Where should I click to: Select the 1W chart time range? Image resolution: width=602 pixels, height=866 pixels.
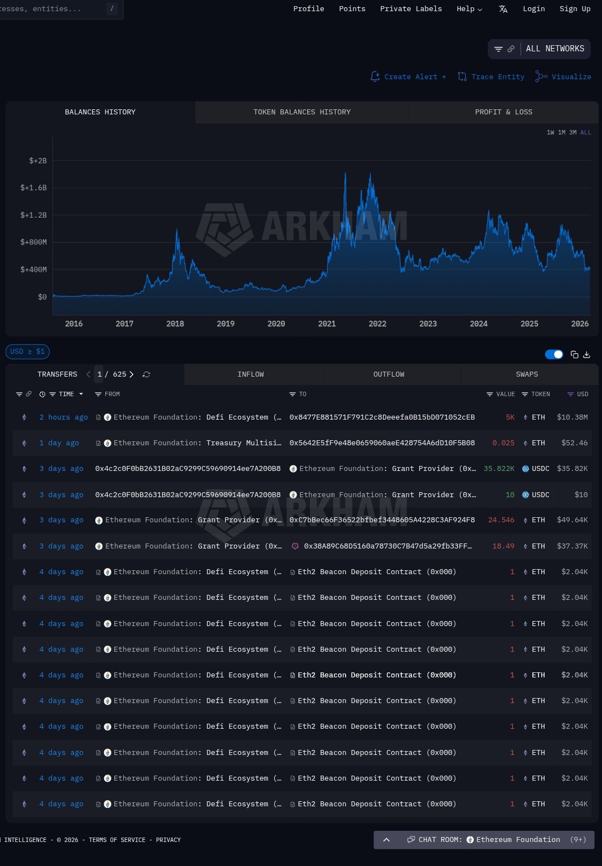pos(550,133)
